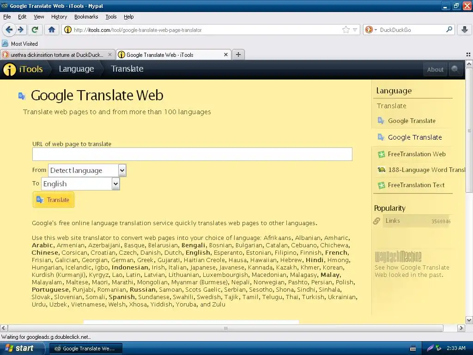Click the 188-Language Word Translator icon

[381, 170]
